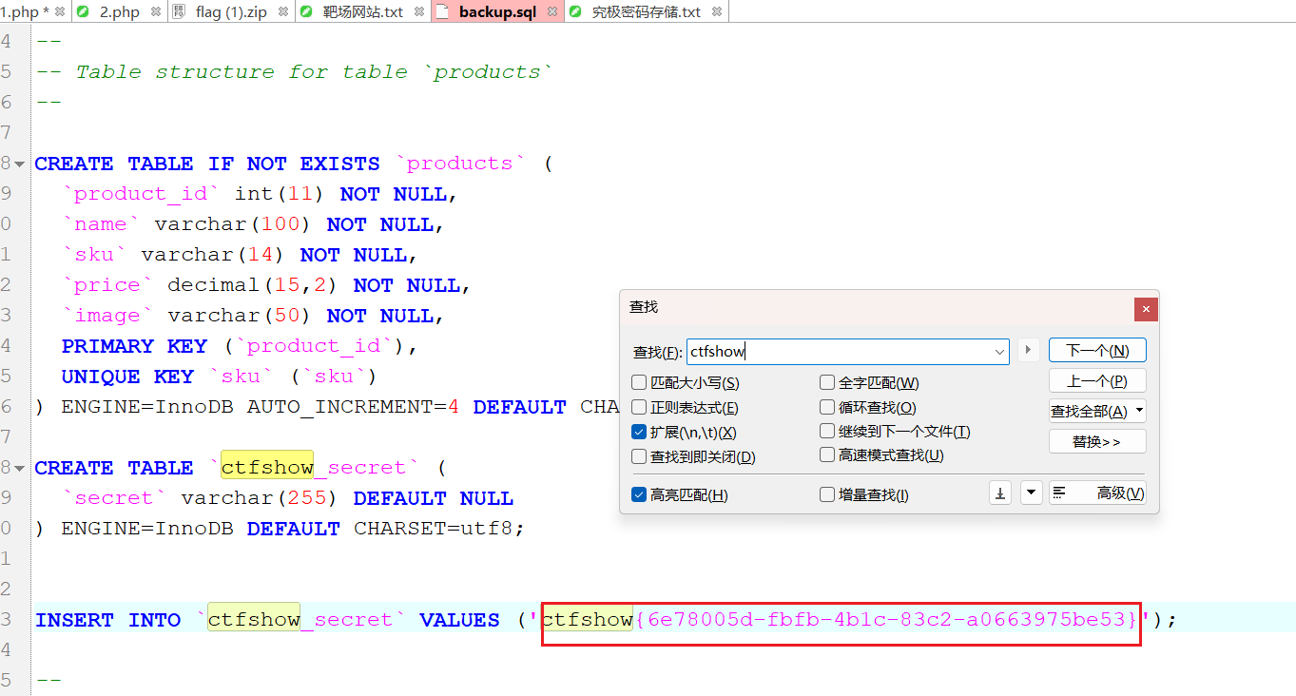The image size is (1296, 696).
Task: Enable 正则表达式(E) regular expression option
Action: click(x=685, y=408)
